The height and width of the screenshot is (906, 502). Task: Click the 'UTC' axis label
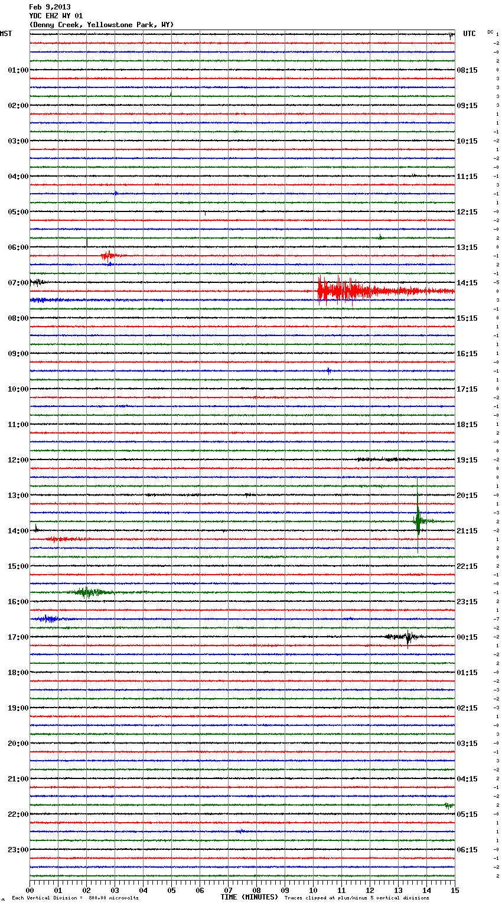470,34
